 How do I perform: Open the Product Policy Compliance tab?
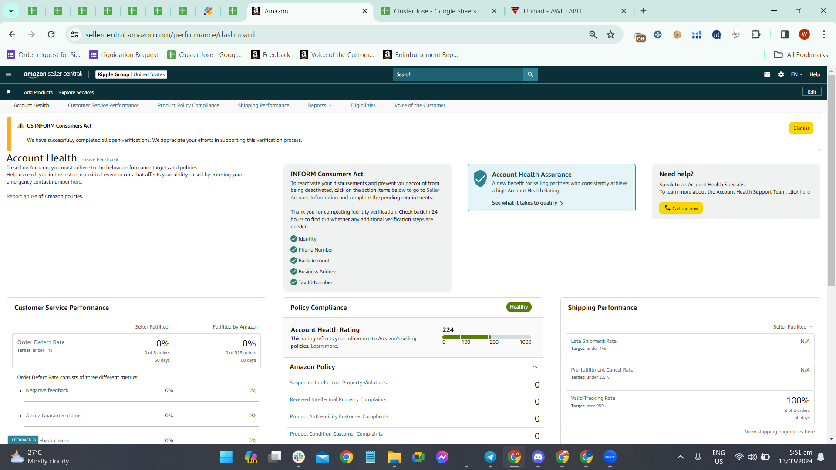click(188, 105)
